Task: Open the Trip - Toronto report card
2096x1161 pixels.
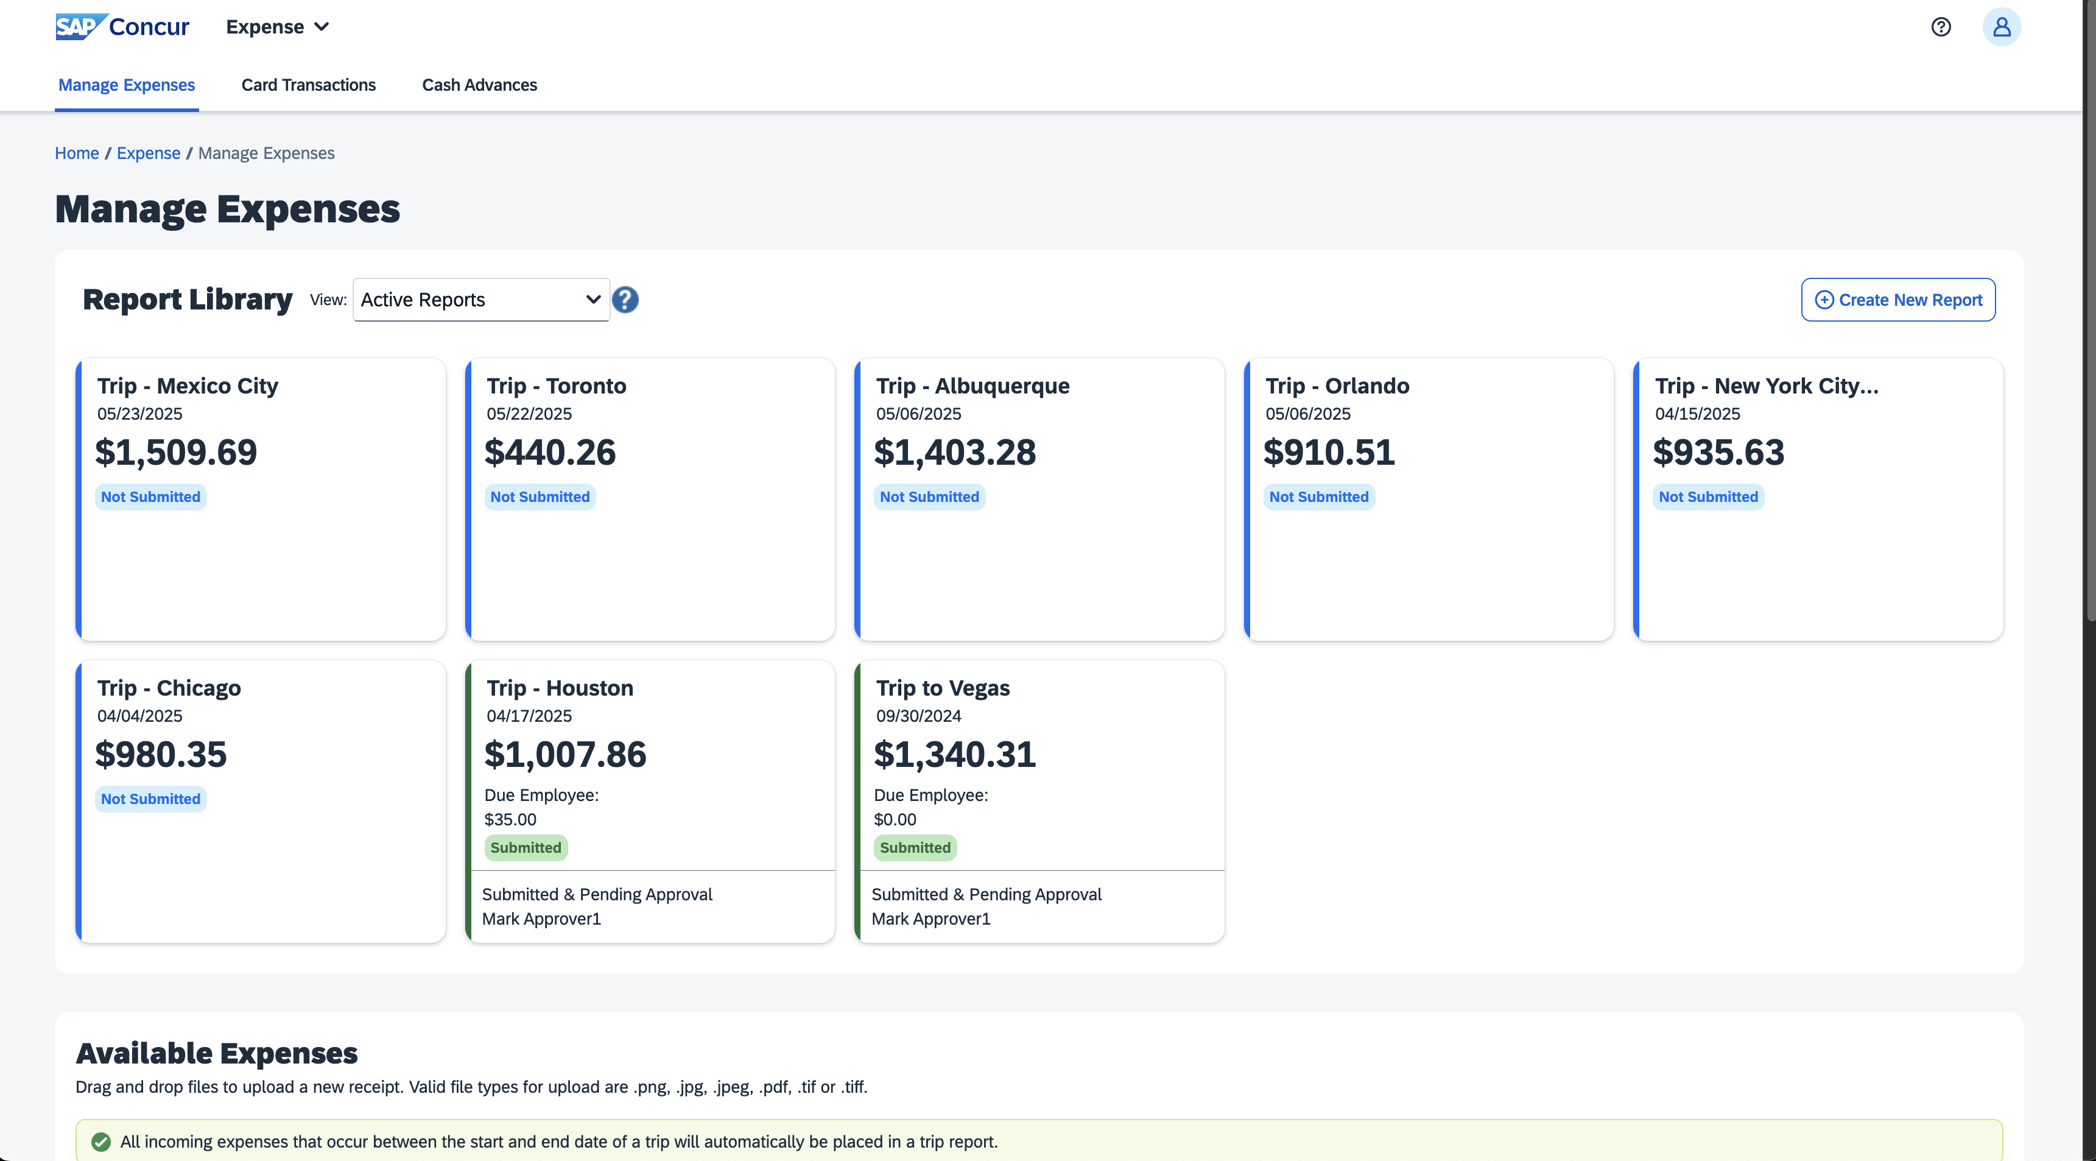Action: pos(557,386)
